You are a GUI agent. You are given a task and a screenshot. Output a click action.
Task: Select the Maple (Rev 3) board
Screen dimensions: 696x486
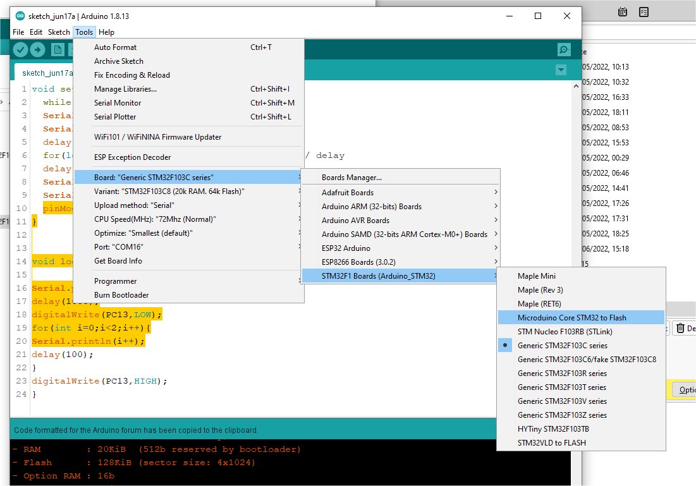pyautogui.click(x=581, y=290)
